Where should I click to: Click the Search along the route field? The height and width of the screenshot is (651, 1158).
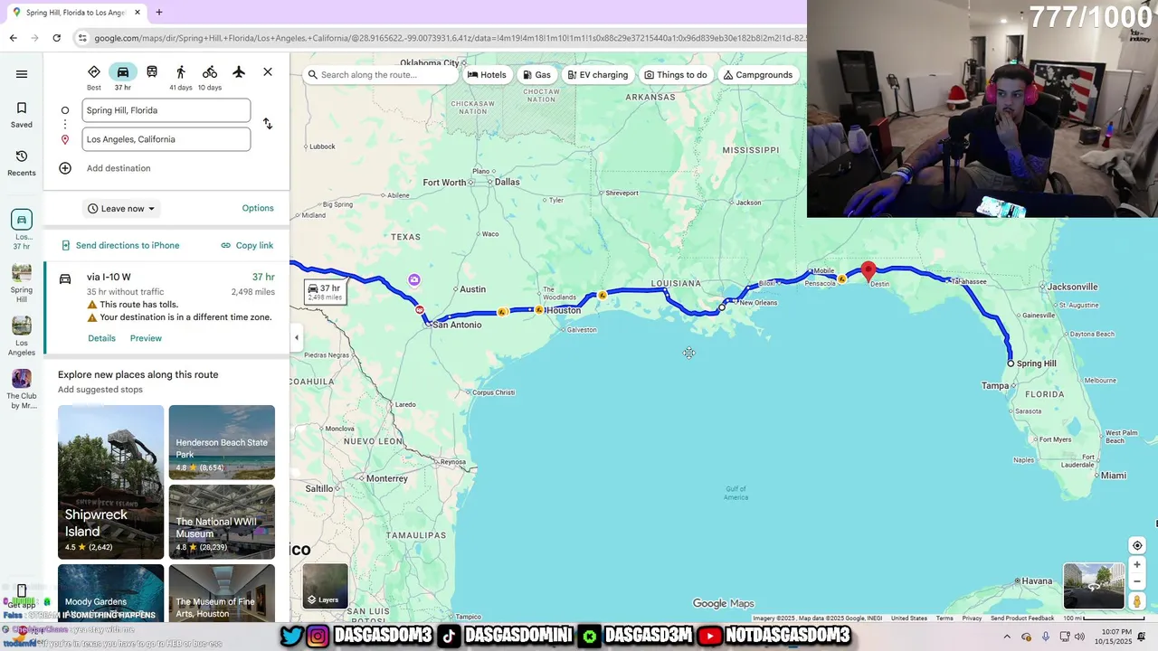382,75
